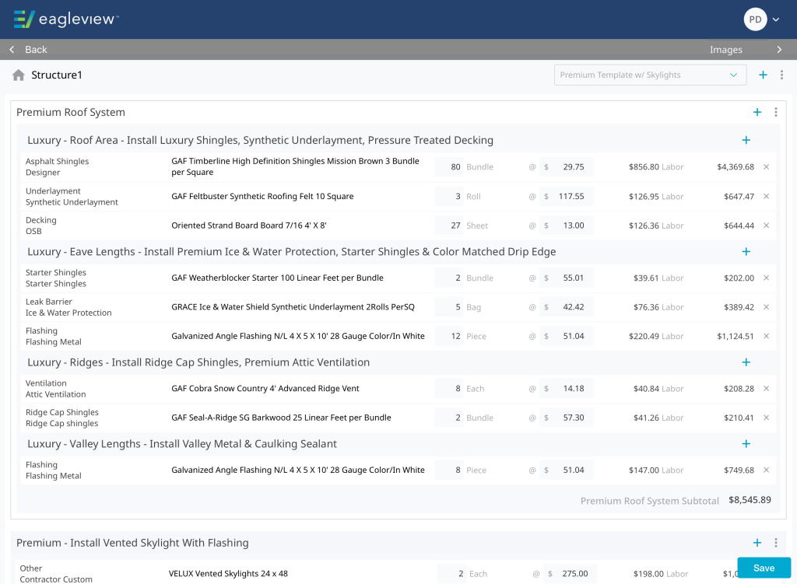Remove the Starter Shingles row
The image size is (797, 584).
[767, 278]
